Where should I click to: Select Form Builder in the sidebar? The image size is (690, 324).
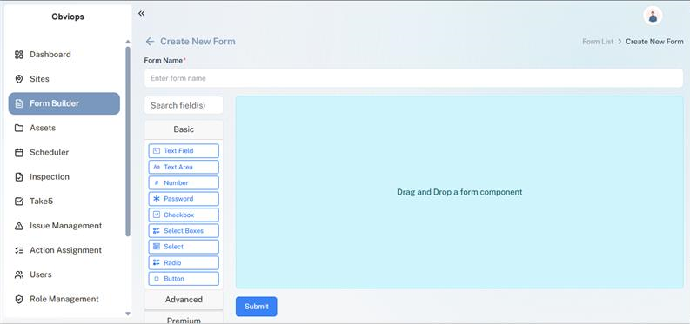(x=64, y=103)
